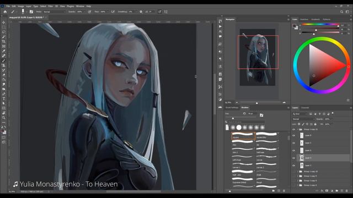Open symmetry paint options butterfly icon
Viewport: 353px width, 198px height.
[x=165, y=12]
